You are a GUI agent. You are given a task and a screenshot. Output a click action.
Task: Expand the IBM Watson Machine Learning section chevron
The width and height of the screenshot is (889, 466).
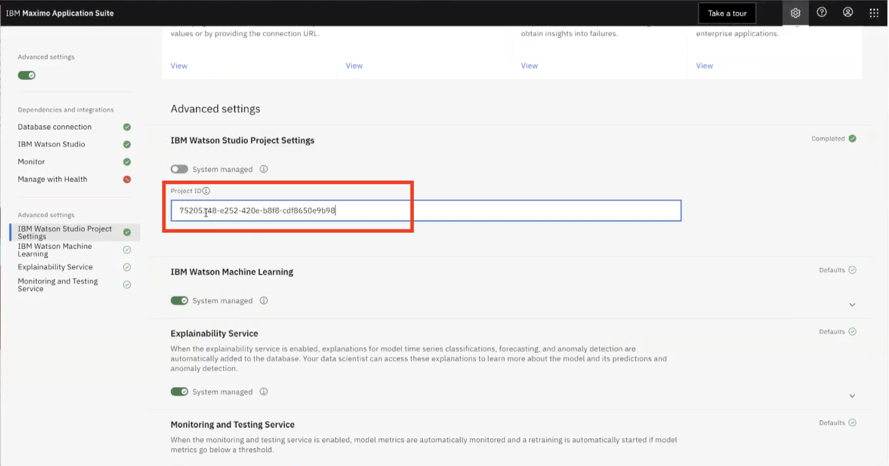pos(852,305)
